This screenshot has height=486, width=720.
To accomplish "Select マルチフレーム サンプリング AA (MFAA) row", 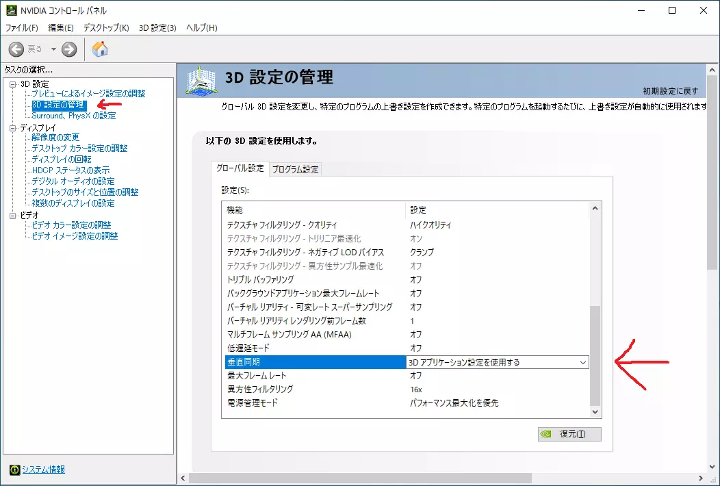I will [407, 335].
